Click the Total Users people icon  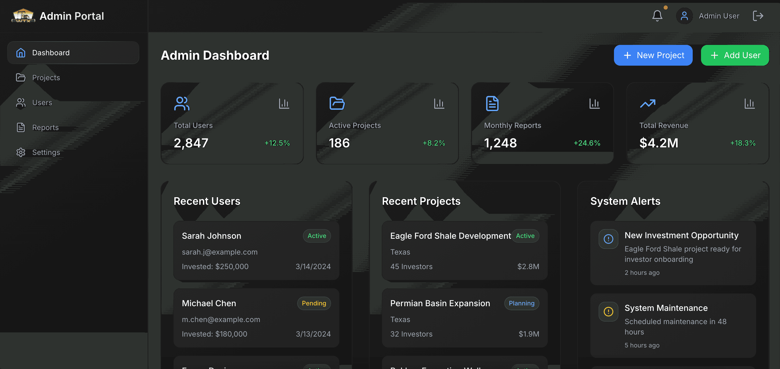coord(182,104)
